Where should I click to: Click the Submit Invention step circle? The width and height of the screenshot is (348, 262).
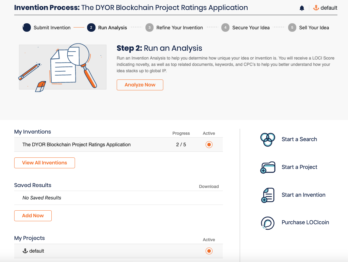point(27,27)
